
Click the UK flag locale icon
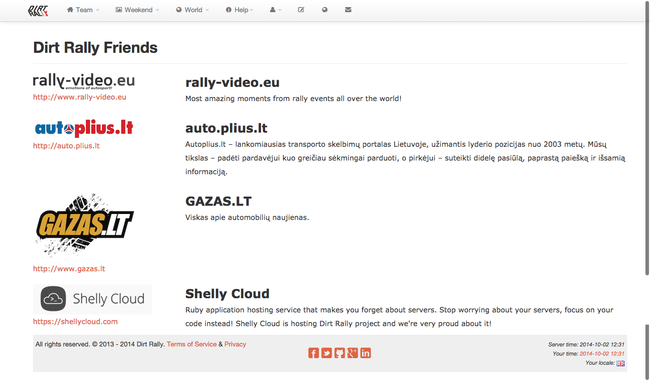(x=621, y=363)
